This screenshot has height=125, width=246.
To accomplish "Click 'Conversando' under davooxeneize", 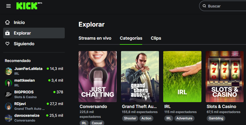I will (25, 120).
